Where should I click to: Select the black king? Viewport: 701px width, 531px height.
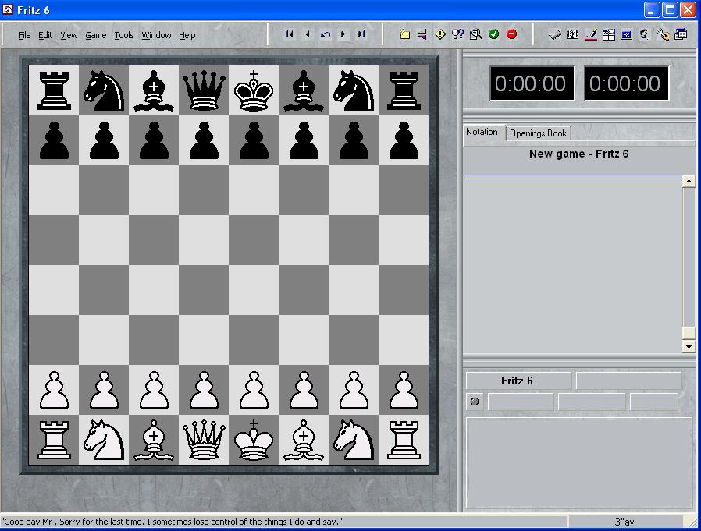pos(254,90)
